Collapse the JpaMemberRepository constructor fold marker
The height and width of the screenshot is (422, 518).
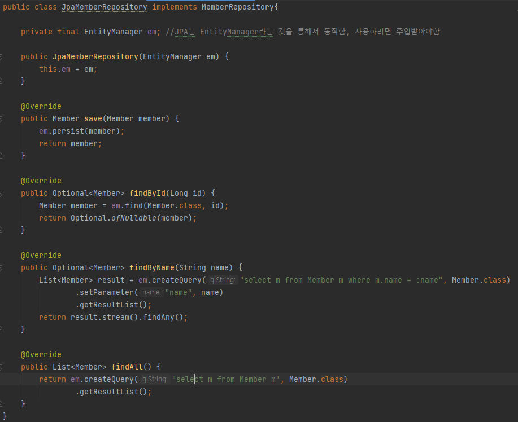coord(1,57)
